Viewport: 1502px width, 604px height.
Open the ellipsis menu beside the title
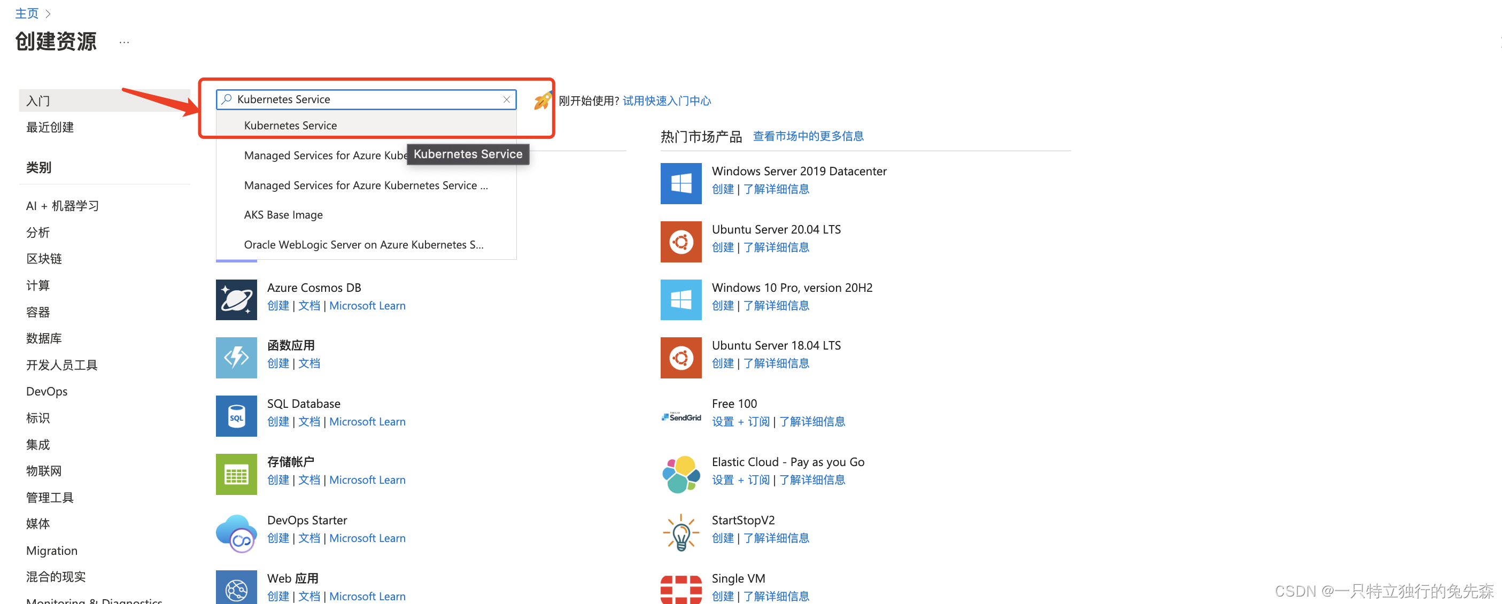[x=124, y=42]
